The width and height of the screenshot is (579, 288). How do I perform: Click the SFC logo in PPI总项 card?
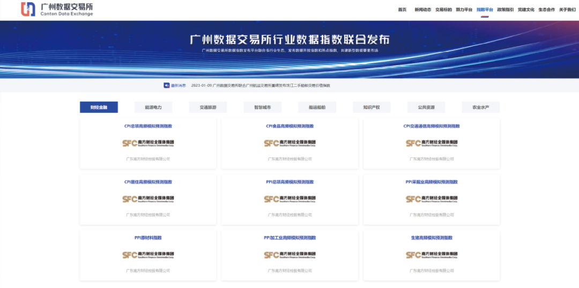coord(290,199)
